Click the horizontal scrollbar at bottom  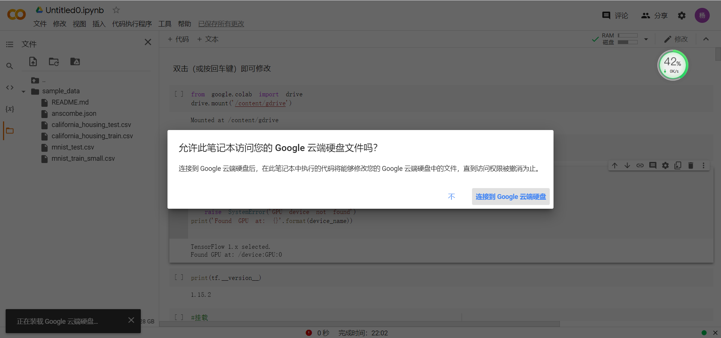(359, 324)
